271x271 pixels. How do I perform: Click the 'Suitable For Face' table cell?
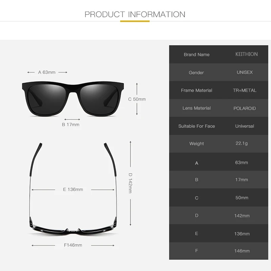(x=196, y=126)
